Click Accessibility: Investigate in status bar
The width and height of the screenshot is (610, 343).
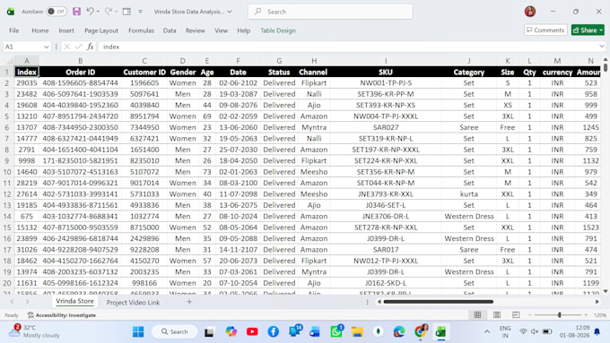coord(62,315)
